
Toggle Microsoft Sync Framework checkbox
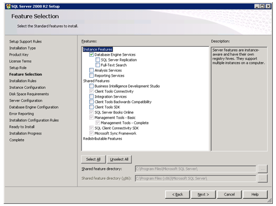click(91, 133)
